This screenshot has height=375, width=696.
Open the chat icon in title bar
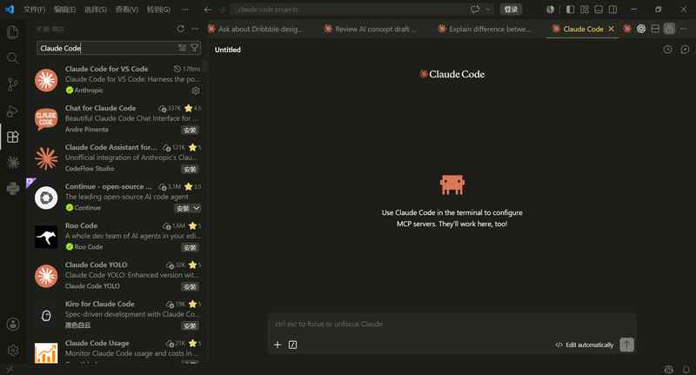click(475, 10)
